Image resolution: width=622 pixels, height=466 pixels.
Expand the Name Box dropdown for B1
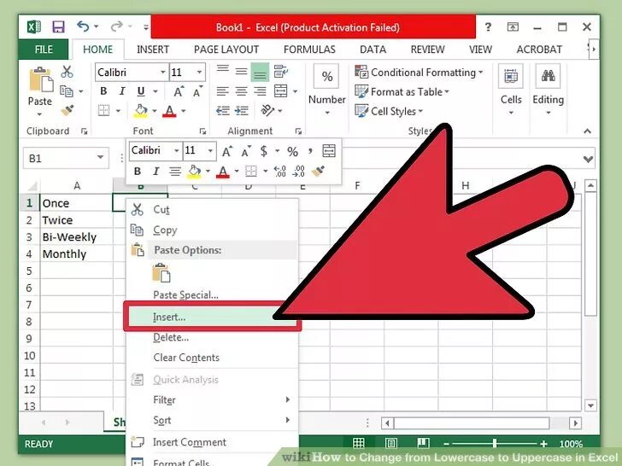(x=101, y=158)
